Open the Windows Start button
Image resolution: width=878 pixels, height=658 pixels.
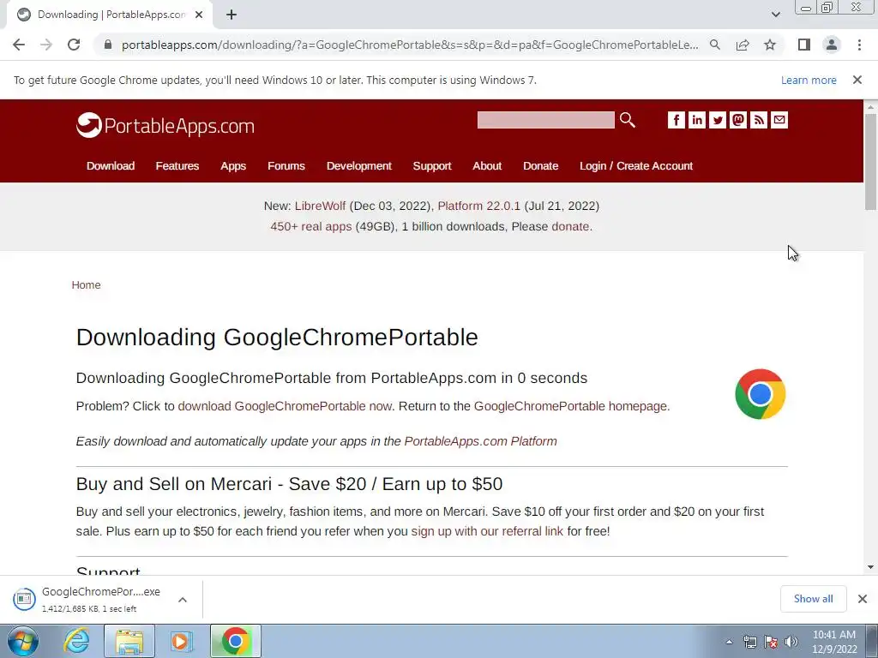pyautogui.click(x=23, y=641)
